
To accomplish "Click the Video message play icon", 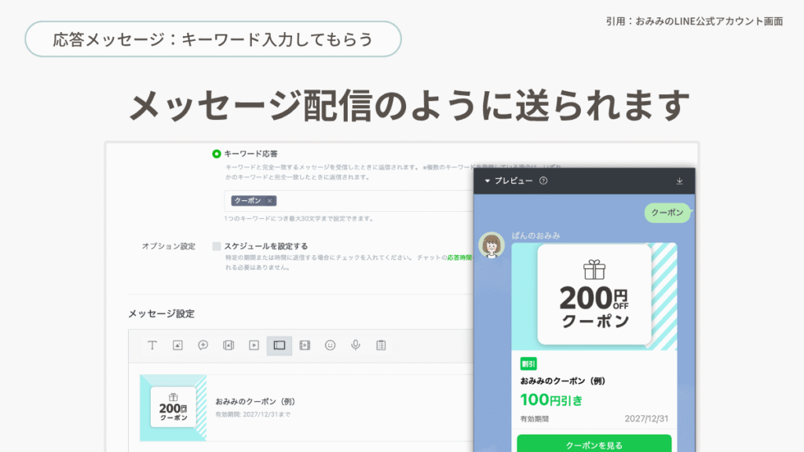I will click(x=254, y=345).
